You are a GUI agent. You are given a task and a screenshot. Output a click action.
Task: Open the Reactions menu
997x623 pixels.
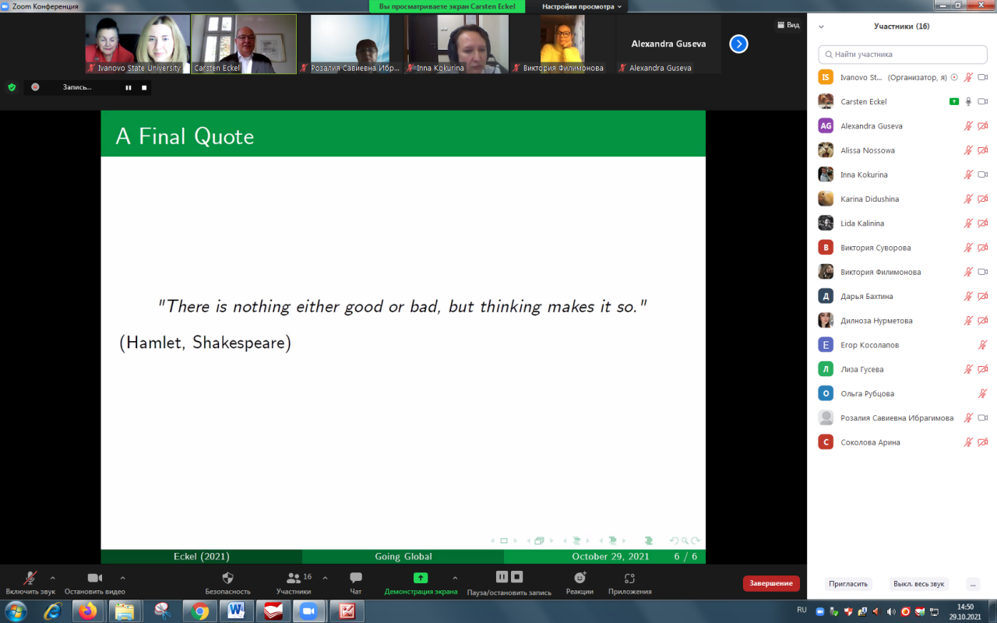(580, 579)
